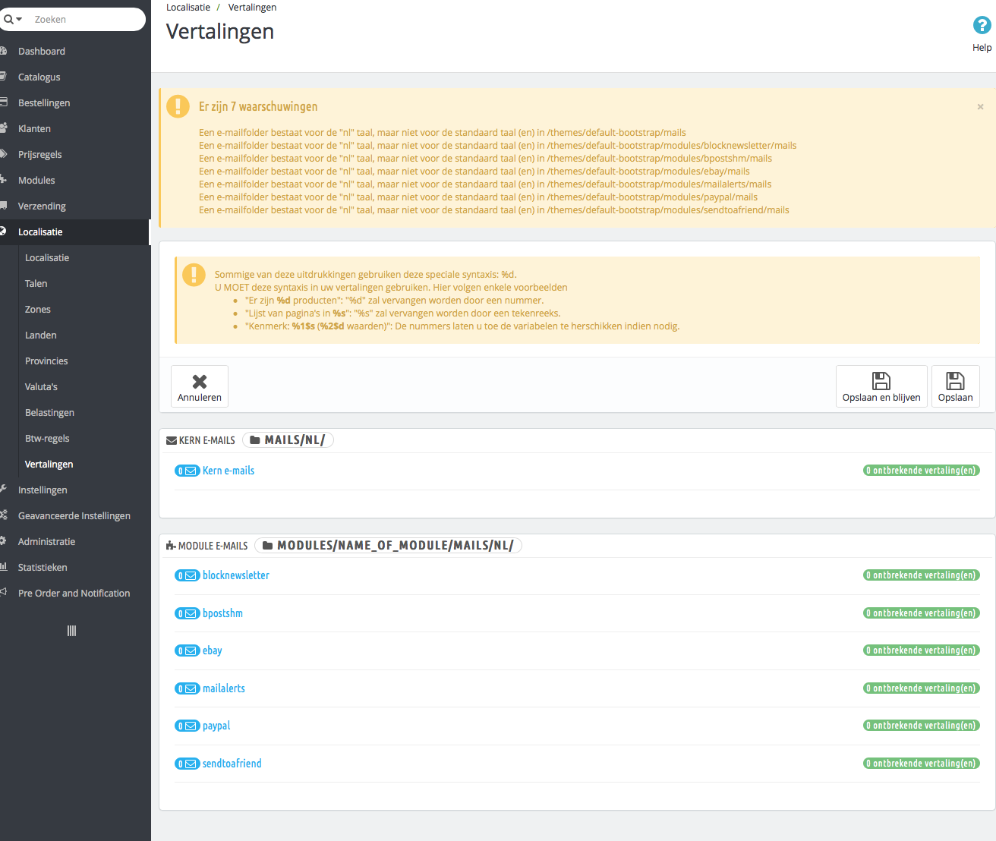The image size is (996, 841).
Task: Click bpostshm missing translations badge
Action: (x=922, y=613)
